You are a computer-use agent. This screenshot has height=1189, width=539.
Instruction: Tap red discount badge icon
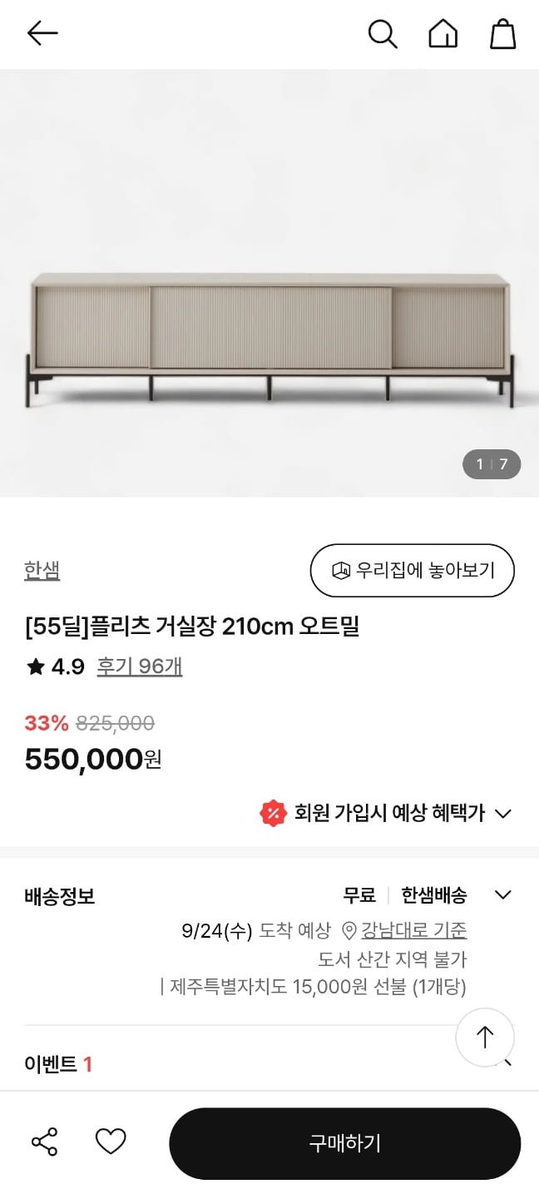click(x=273, y=813)
